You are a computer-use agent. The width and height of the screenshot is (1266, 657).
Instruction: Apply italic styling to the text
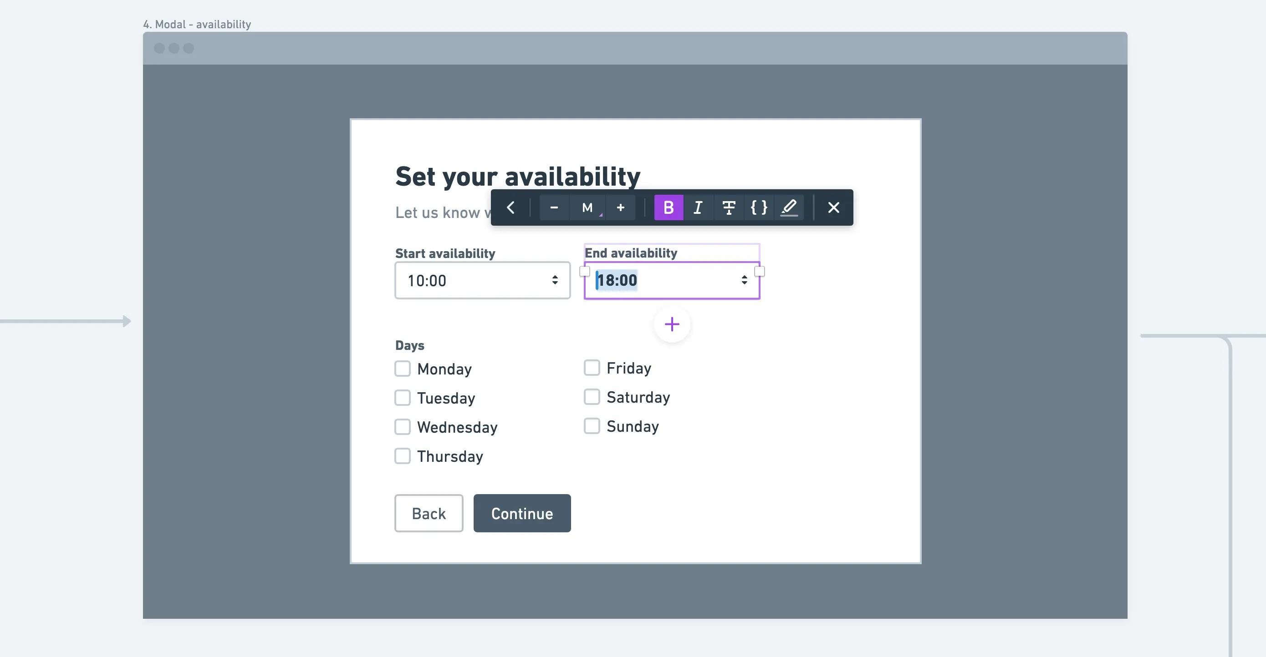click(699, 208)
